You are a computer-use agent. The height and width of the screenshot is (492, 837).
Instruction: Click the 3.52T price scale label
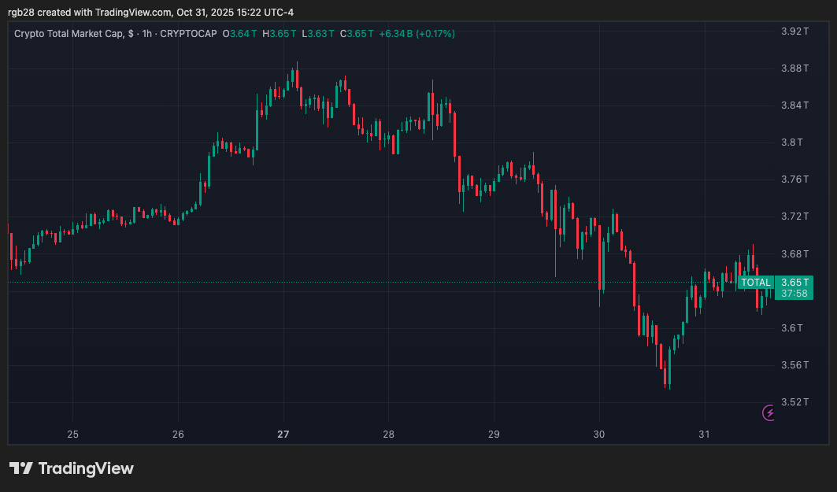point(794,401)
